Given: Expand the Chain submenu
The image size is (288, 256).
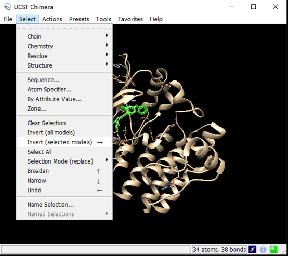Looking at the screenshot, I should click(64, 36).
